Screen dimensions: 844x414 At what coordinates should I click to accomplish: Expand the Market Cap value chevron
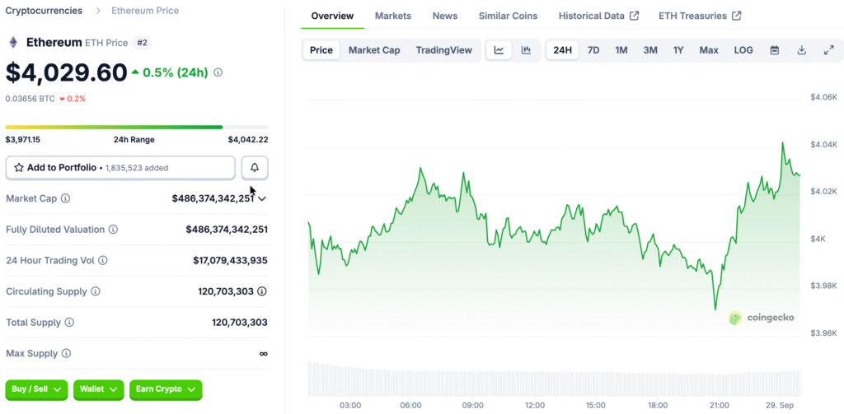[262, 198]
